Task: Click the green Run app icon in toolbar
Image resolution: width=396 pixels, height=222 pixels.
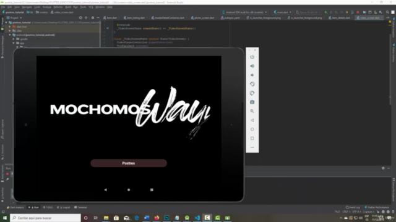Action: (326, 12)
